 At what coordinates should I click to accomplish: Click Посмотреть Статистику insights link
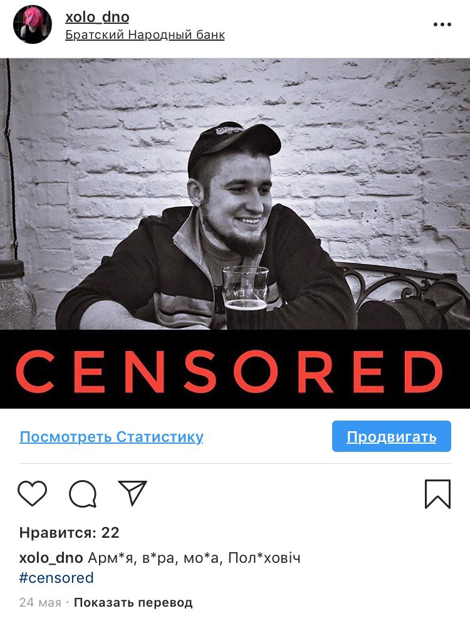click(x=112, y=437)
